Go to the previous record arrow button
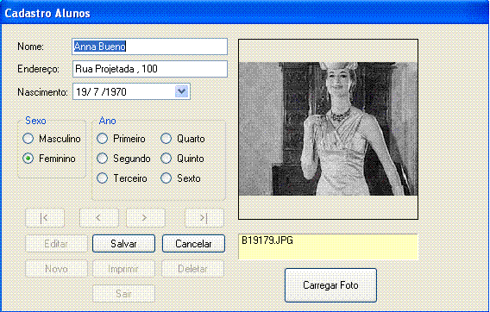 [x=98, y=218]
